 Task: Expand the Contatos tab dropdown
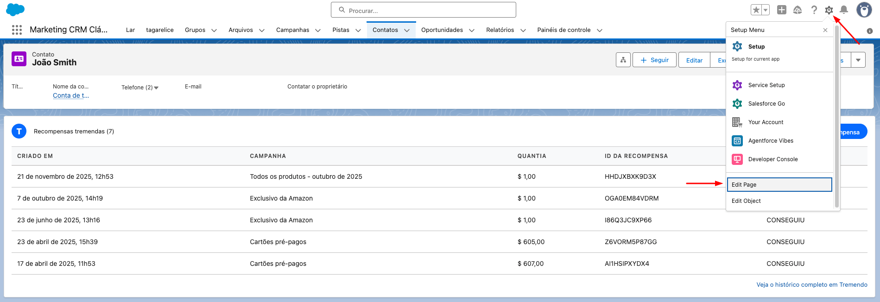coord(407,30)
